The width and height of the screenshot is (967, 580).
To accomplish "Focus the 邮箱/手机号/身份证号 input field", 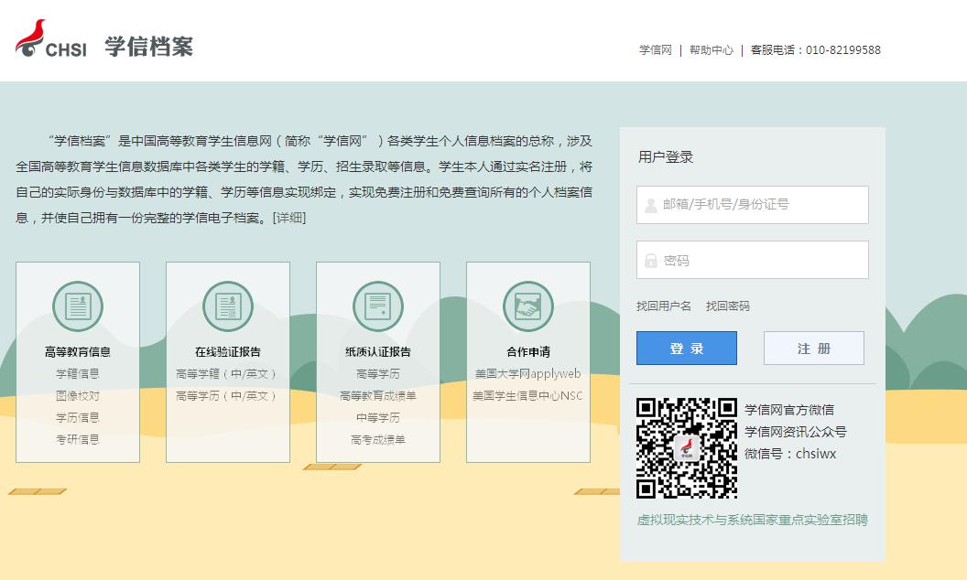I will pos(753,205).
